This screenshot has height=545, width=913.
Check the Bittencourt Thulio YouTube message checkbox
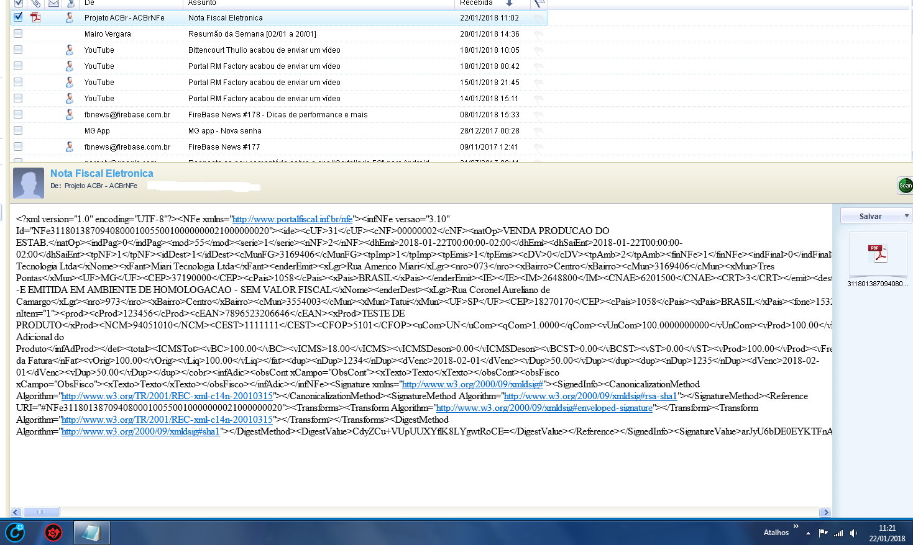(x=18, y=50)
